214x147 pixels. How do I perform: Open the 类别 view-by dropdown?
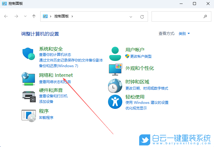click(184, 33)
